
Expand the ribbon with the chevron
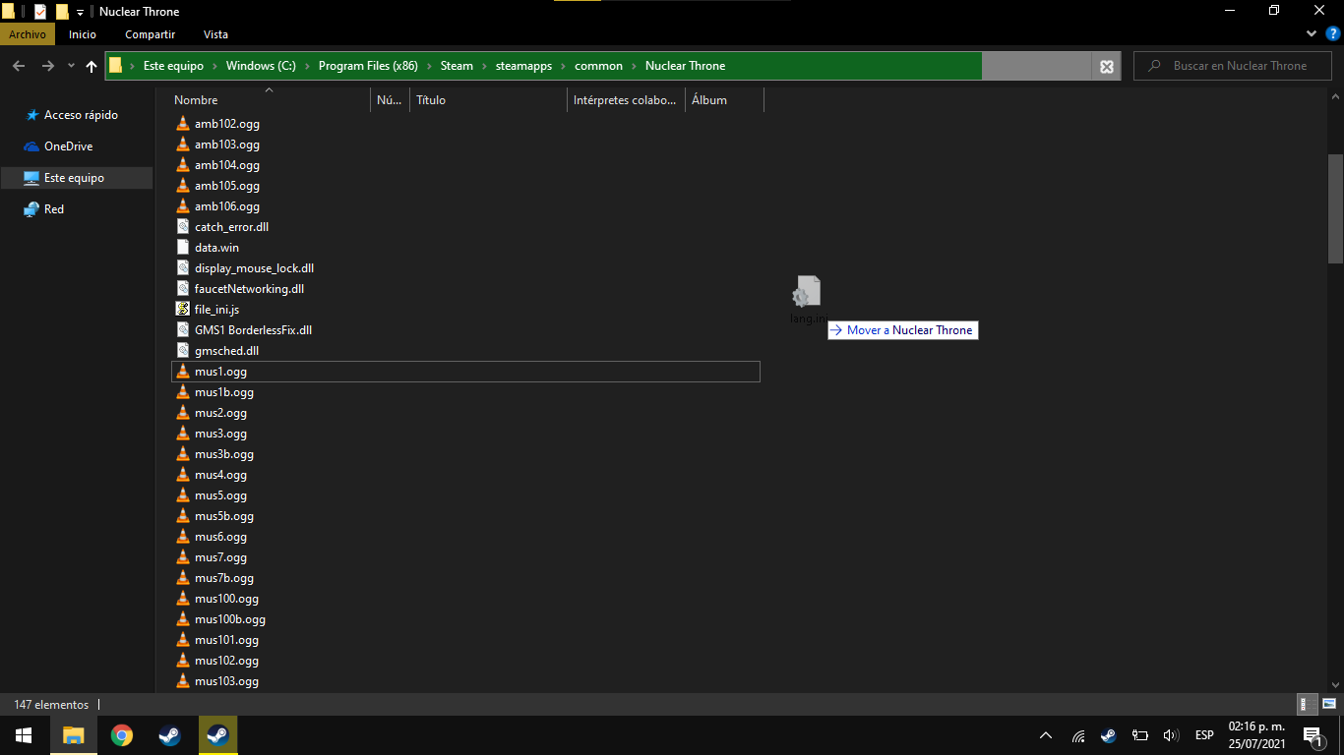pos(1311,34)
